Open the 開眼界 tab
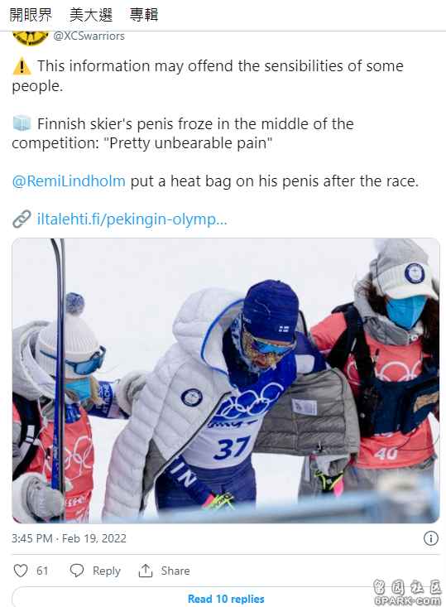 (x=31, y=15)
